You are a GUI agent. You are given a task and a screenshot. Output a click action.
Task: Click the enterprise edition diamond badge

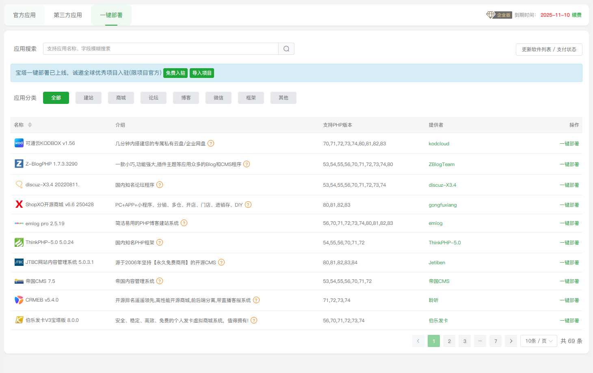pos(499,15)
